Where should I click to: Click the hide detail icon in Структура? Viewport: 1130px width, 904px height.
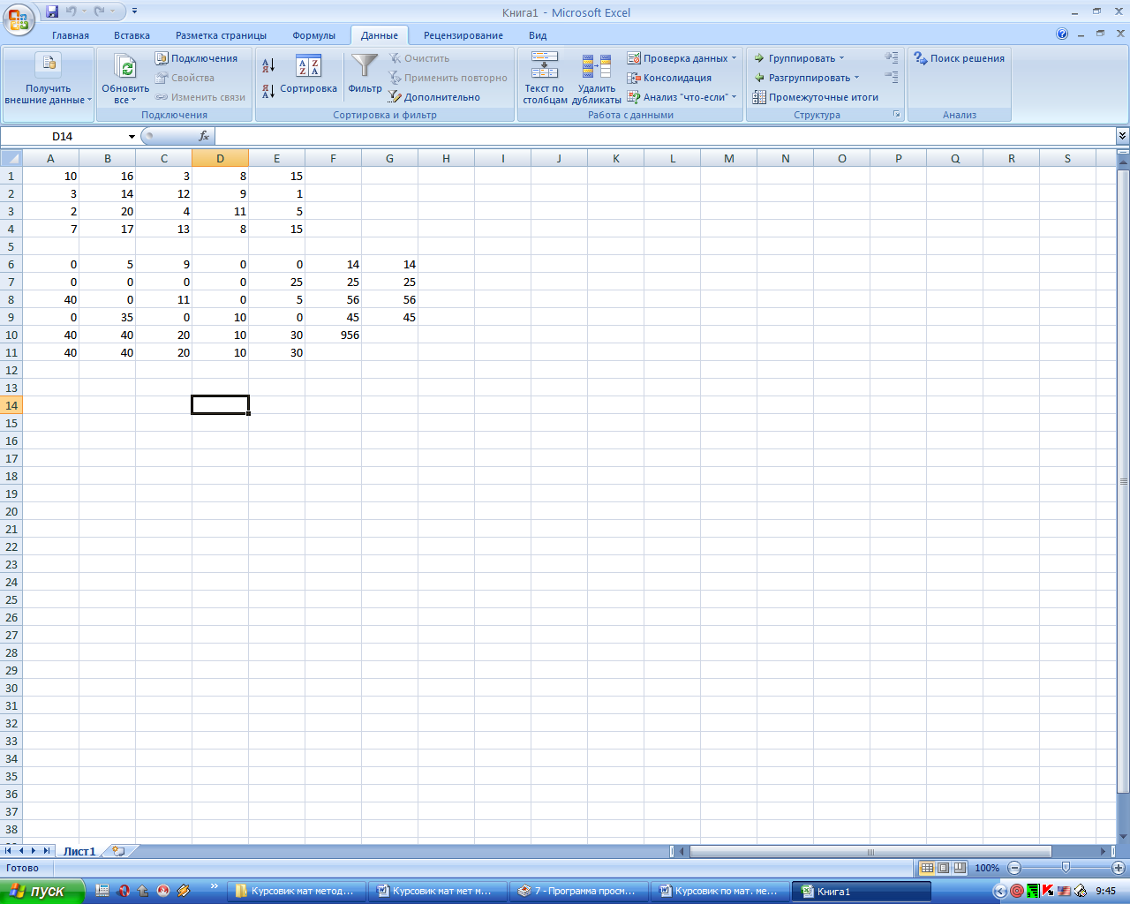892,77
